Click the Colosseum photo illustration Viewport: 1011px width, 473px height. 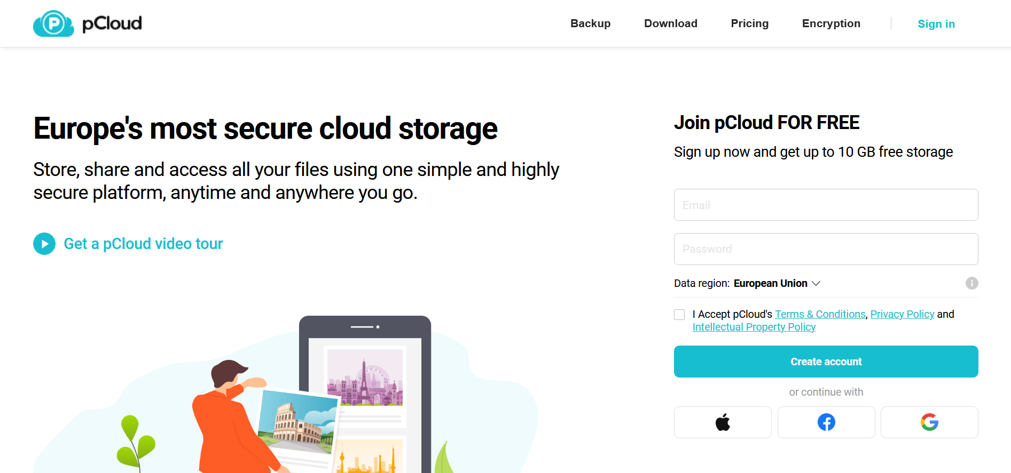click(299, 421)
